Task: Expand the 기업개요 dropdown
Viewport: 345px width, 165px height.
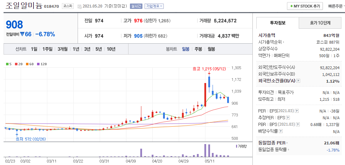Action: click(x=154, y=6)
